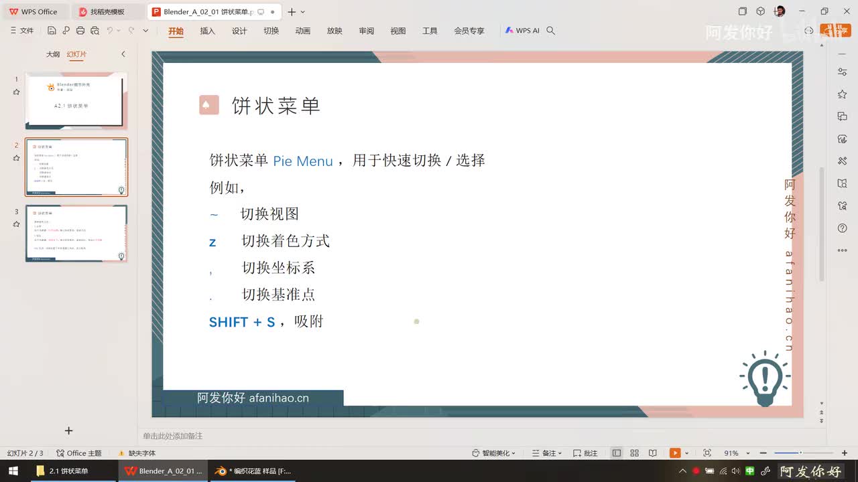
Task: Adjust the zoom slider handle
Action: [800, 453]
